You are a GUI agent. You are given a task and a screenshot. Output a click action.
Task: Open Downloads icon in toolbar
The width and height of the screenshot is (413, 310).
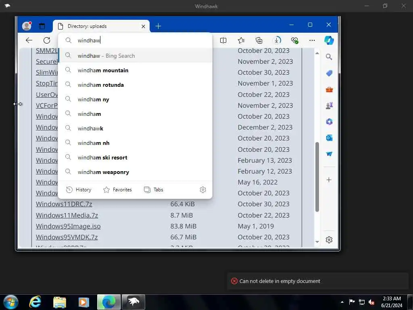pyautogui.click(x=277, y=40)
